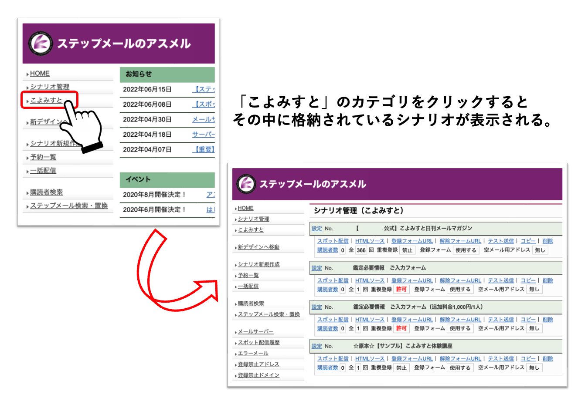
Task: Open 登録禁止アドレス in the sidebar
Action: (258, 364)
